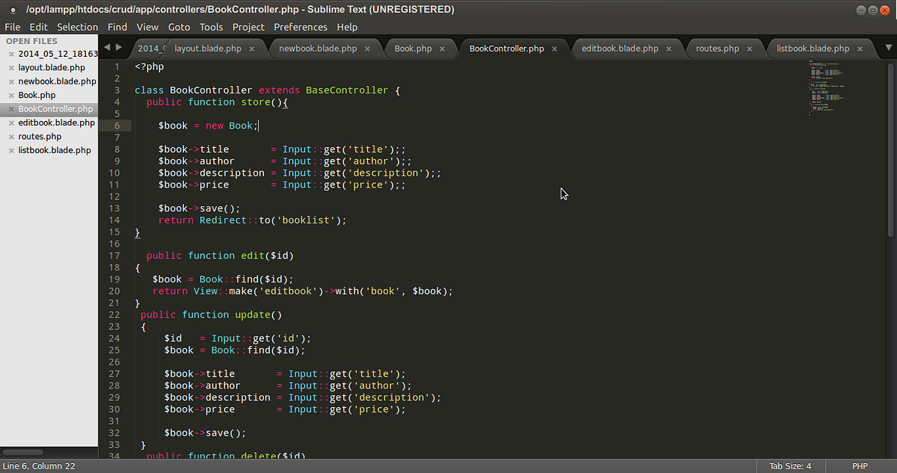Open the Tab Size: 4 status bar menu

point(790,466)
